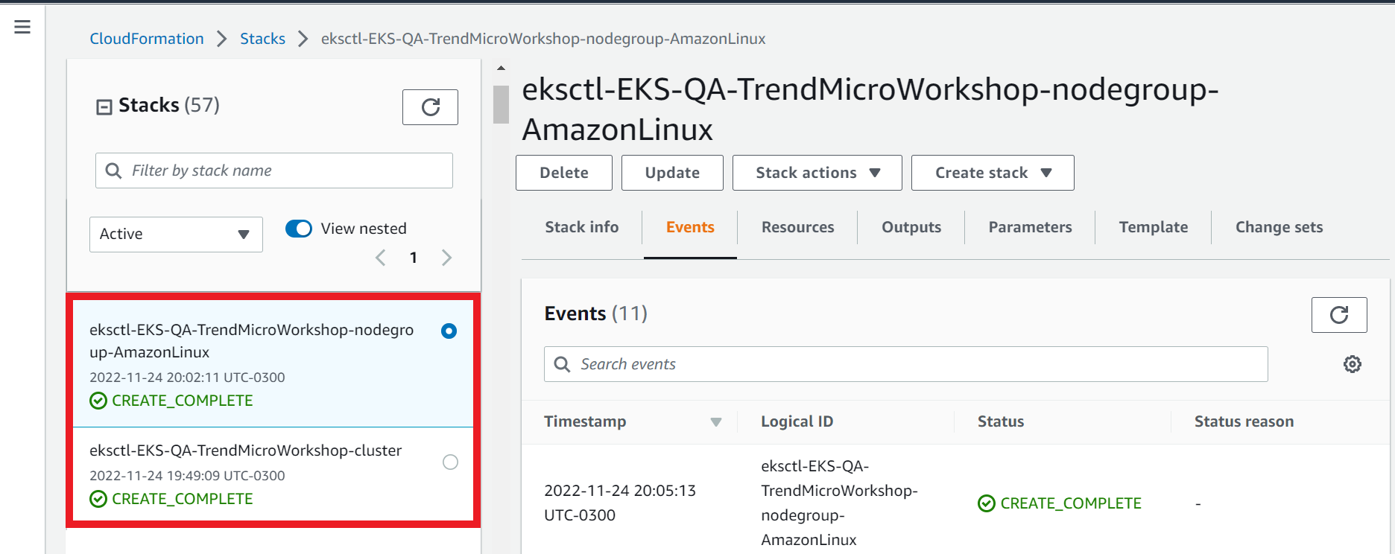Click current page number 1
The image size is (1395, 554).
click(x=414, y=258)
